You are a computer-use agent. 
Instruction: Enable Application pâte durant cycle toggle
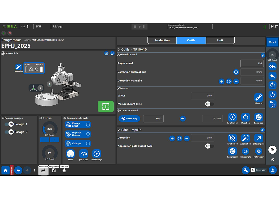pos(209,146)
